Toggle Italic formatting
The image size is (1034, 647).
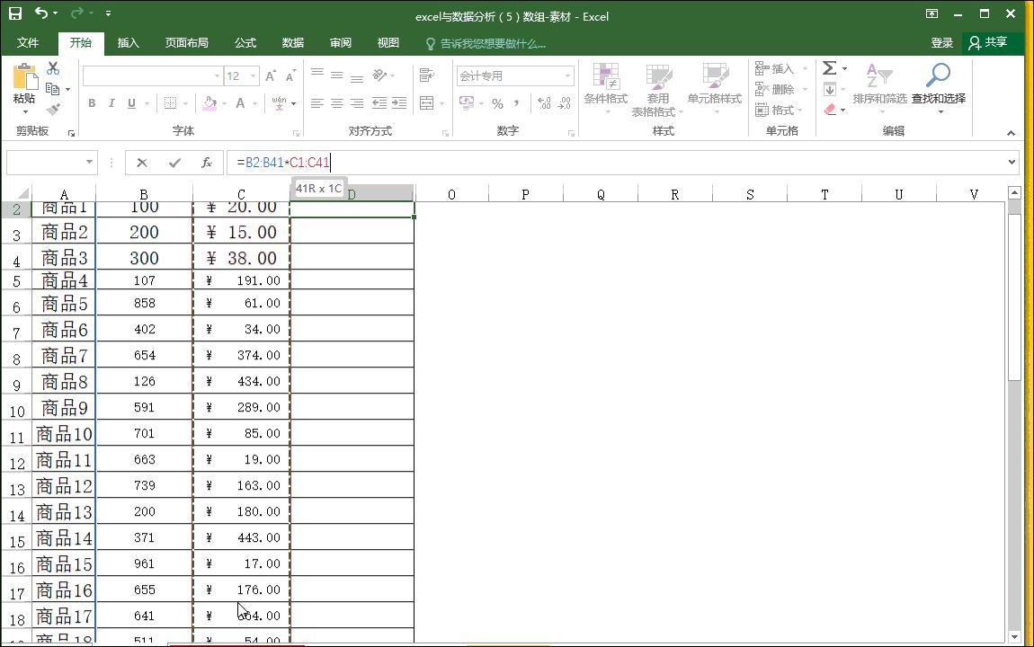[111, 103]
